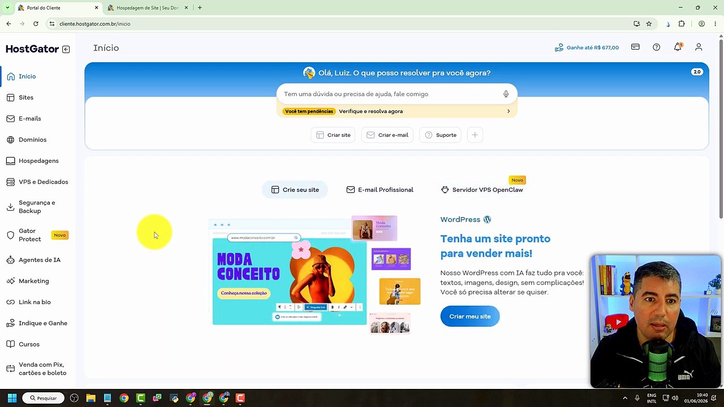Open Hospedagens in the sidebar
The image size is (724, 407).
38,161
